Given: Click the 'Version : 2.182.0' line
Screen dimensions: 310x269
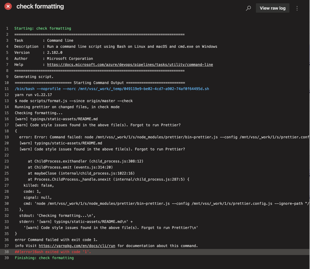Looking at the screenshot, I should click(x=38, y=53).
